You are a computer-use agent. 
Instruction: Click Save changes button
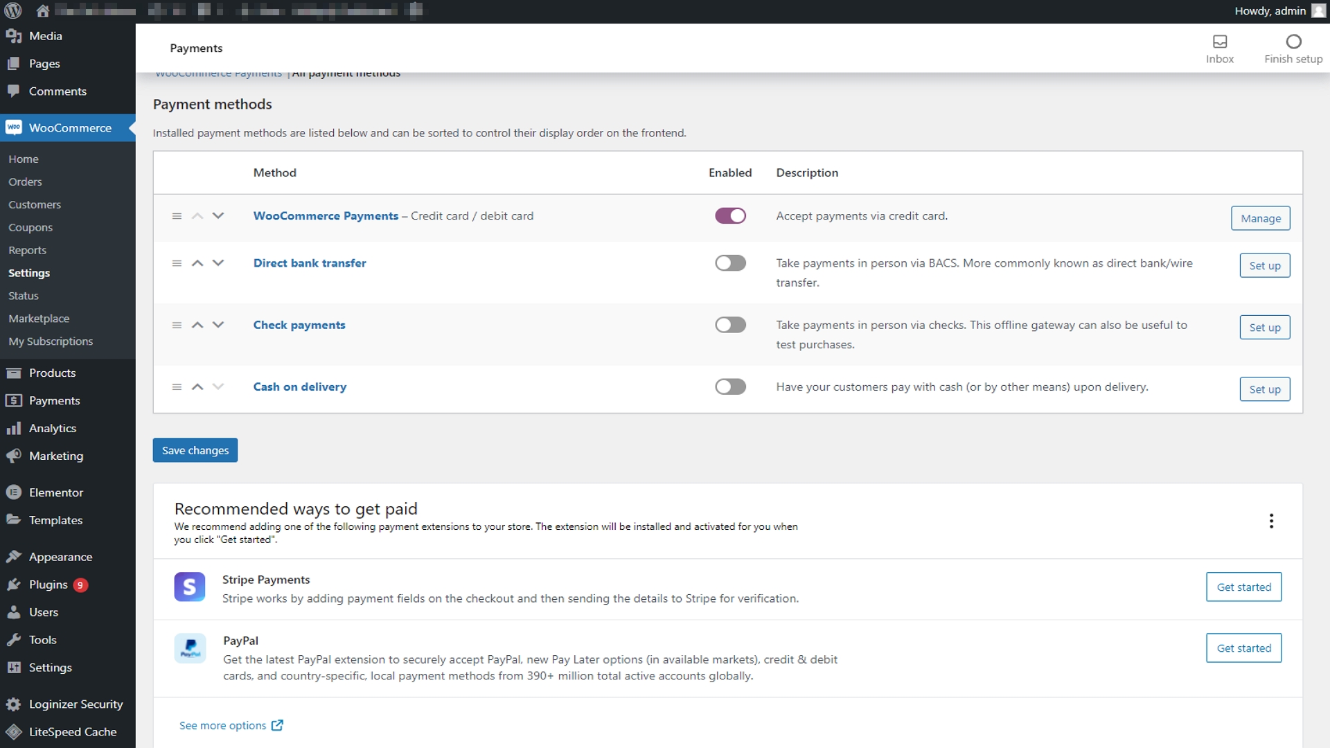pyautogui.click(x=195, y=450)
